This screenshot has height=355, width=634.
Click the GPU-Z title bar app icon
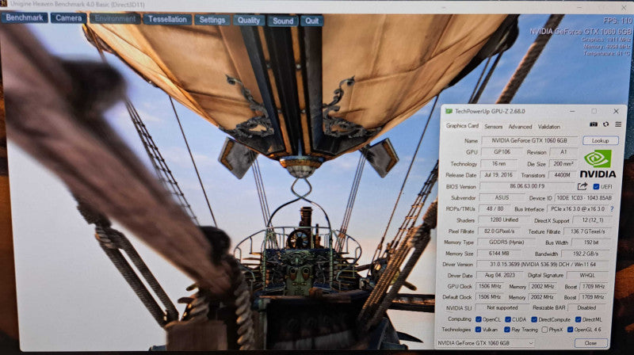[449, 111]
